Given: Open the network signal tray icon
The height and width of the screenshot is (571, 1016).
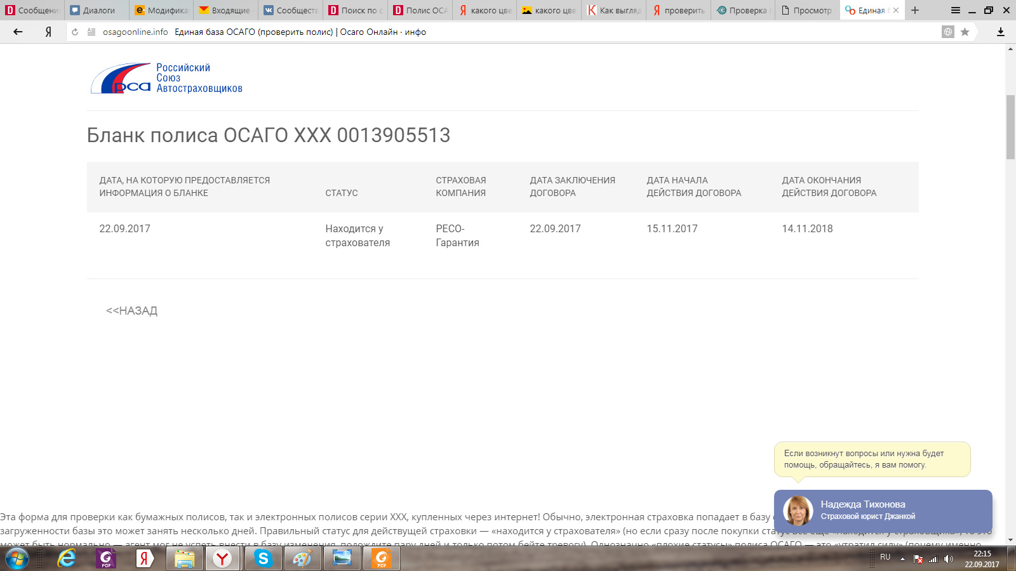Looking at the screenshot, I should [x=933, y=559].
